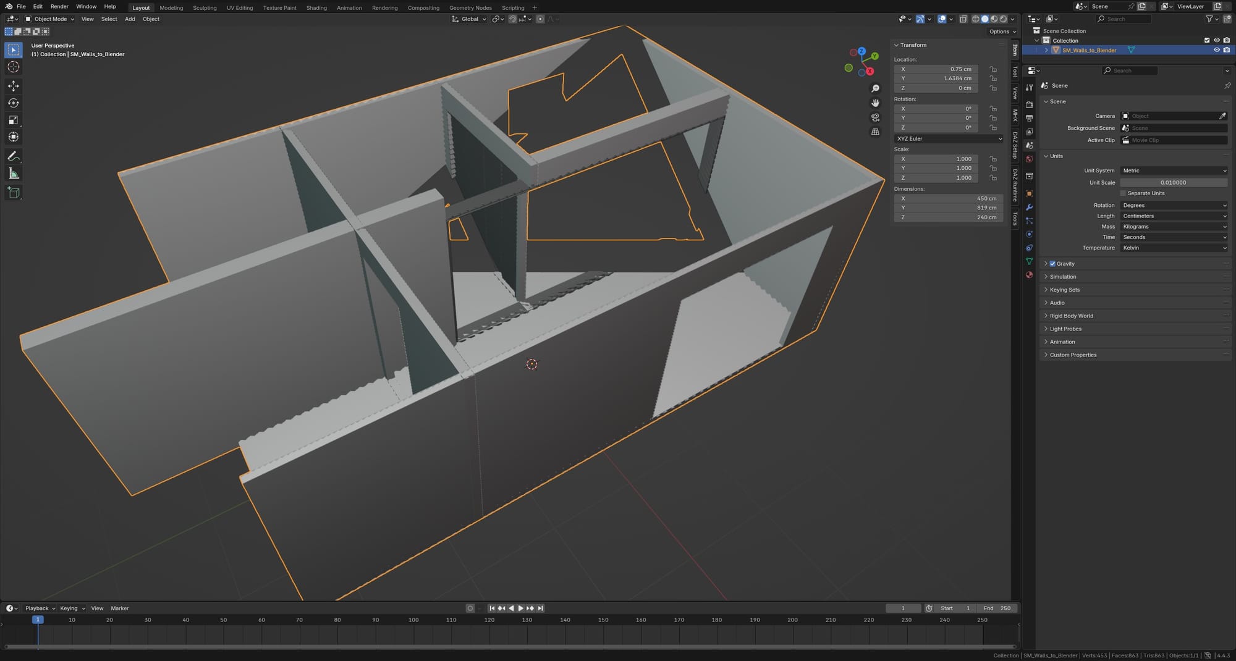Expand the Simulation panel
Viewport: 1236px width, 661px height.
point(1063,277)
